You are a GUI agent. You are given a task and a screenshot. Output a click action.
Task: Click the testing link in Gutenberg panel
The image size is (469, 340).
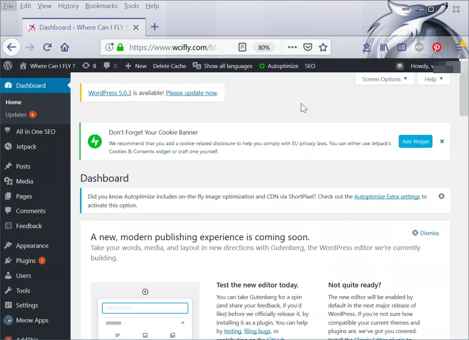pyautogui.click(x=233, y=331)
